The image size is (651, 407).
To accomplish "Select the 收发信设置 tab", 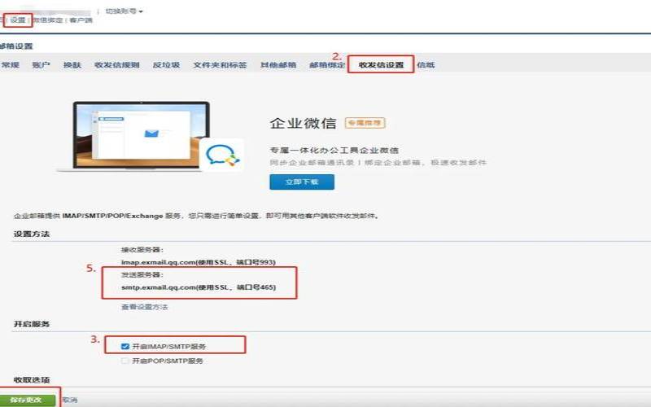I will click(x=381, y=65).
